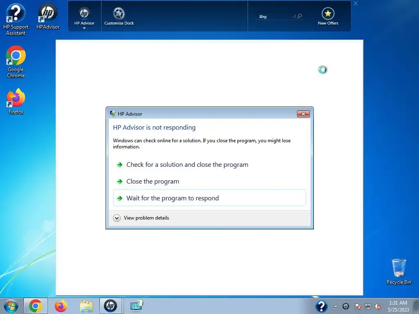The image size is (419, 314).
Task: Open the HPAdvisor desktop shortcut
Action: [48, 16]
